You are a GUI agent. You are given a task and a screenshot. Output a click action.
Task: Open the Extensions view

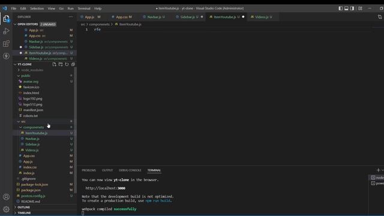pyautogui.click(x=6, y=44)
